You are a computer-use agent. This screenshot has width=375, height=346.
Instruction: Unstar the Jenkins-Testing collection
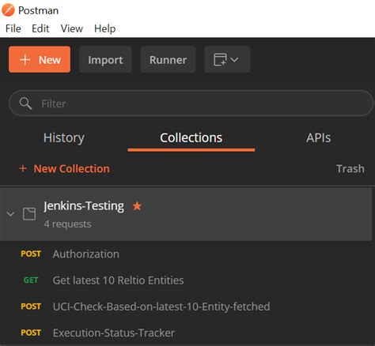coord(137,206)
